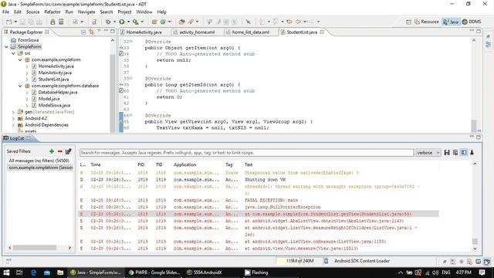Viewport: 494px width, 278px height.
Task: Open the Navigate menu
Action: [x=86, y=12]
